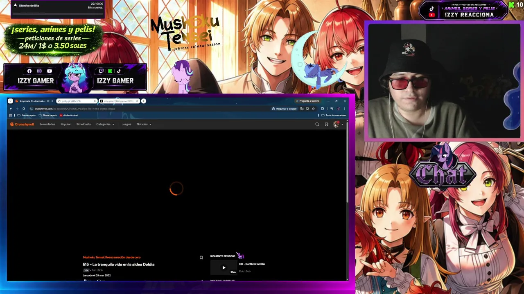Expand the Noticias dropdown
This screenshot has width=524, height=294.
(x=144, y=124)
